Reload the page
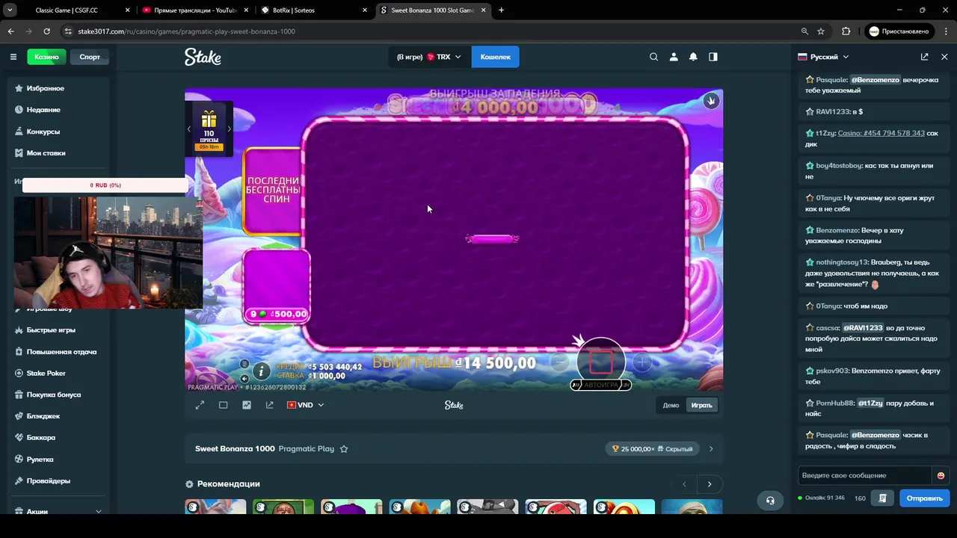This screenshot has height=538, width=957. 46,31
